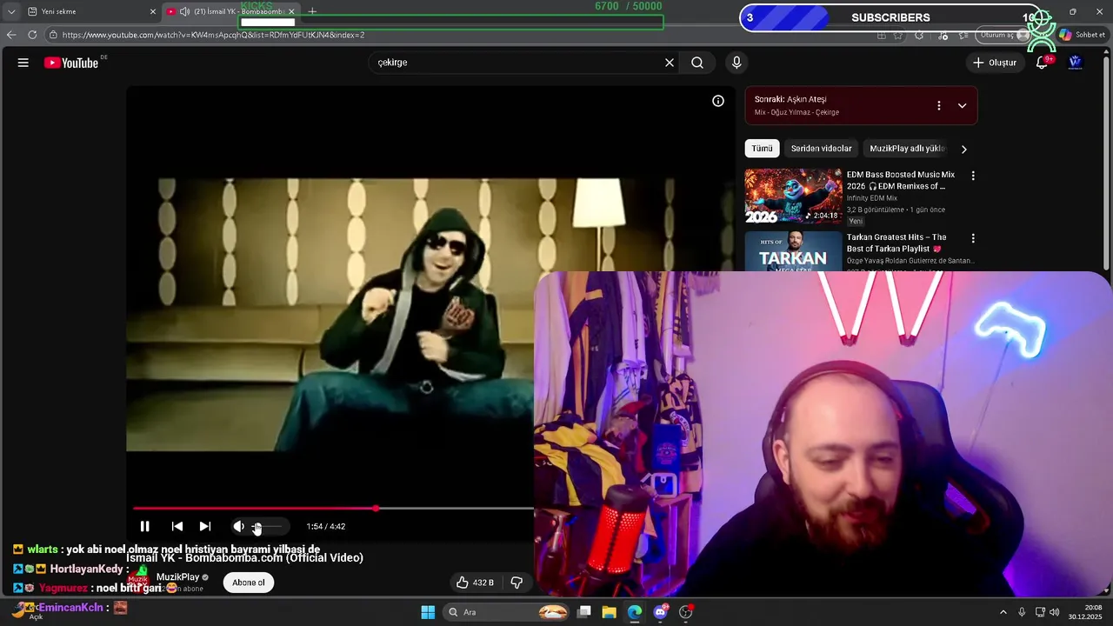The width and height of the screenshot is (1113, 626).
Task: Skip to the next video
Action: [205, 526]
